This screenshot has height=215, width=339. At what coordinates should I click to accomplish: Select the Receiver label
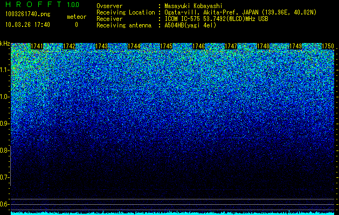point(109,19)
